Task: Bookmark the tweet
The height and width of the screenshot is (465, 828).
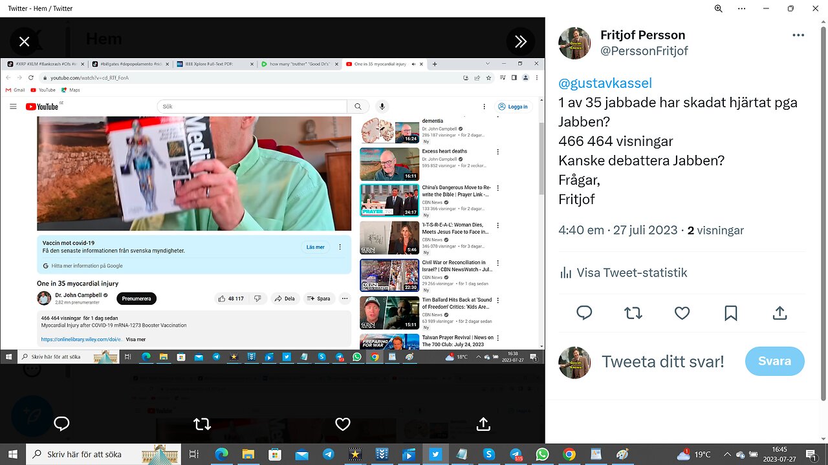Action: (731, 313)
